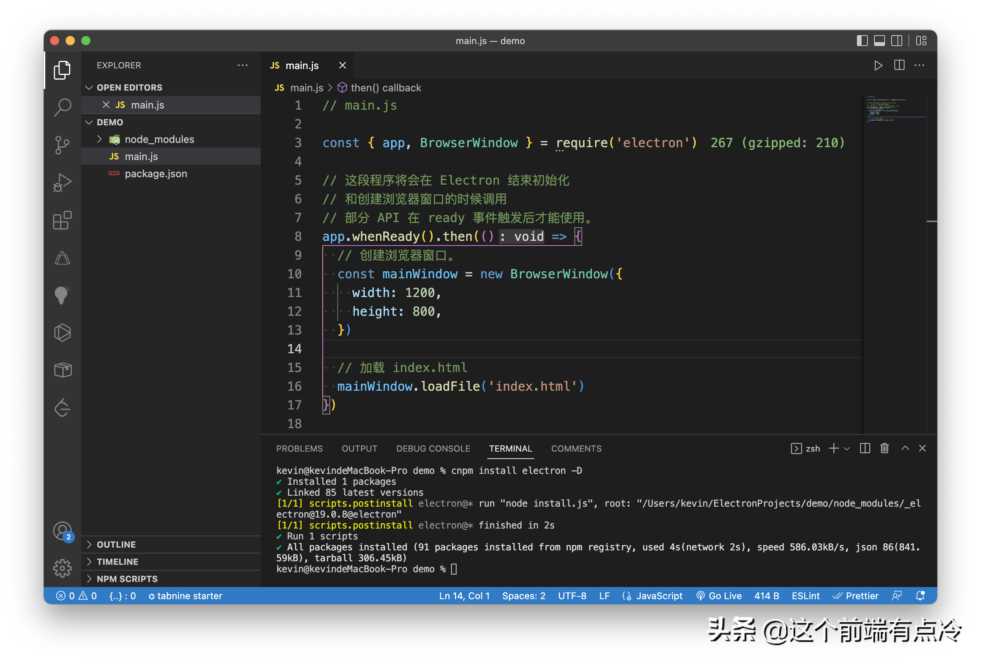Change LF end of line sequence
This screenshot has height=662, width=981.
pyautogui.click(x=604, y=596)
